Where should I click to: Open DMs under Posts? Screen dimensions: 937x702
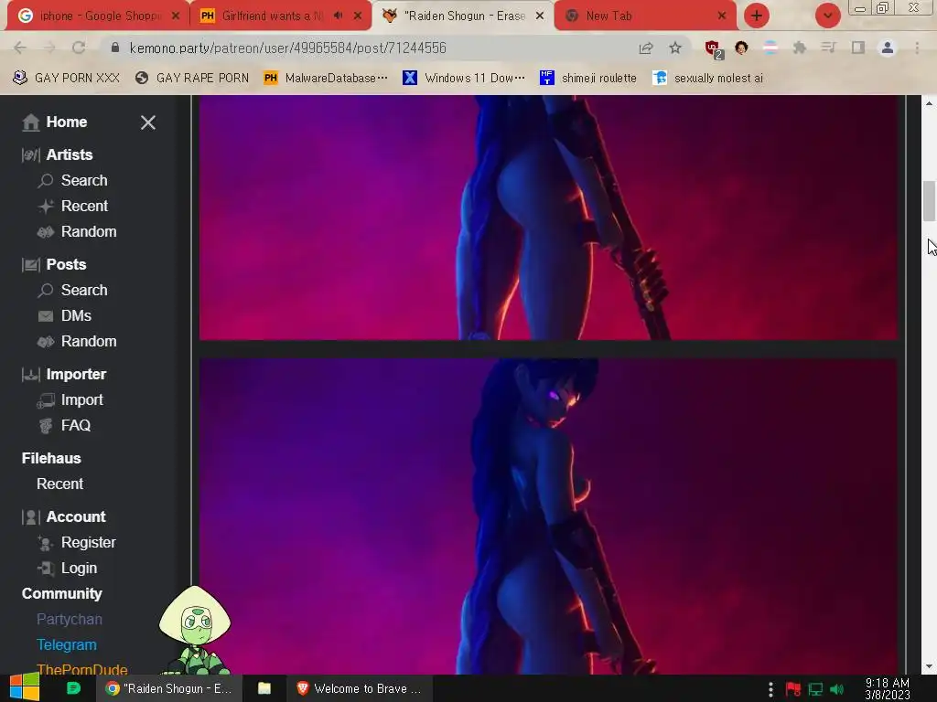point(76,315)
